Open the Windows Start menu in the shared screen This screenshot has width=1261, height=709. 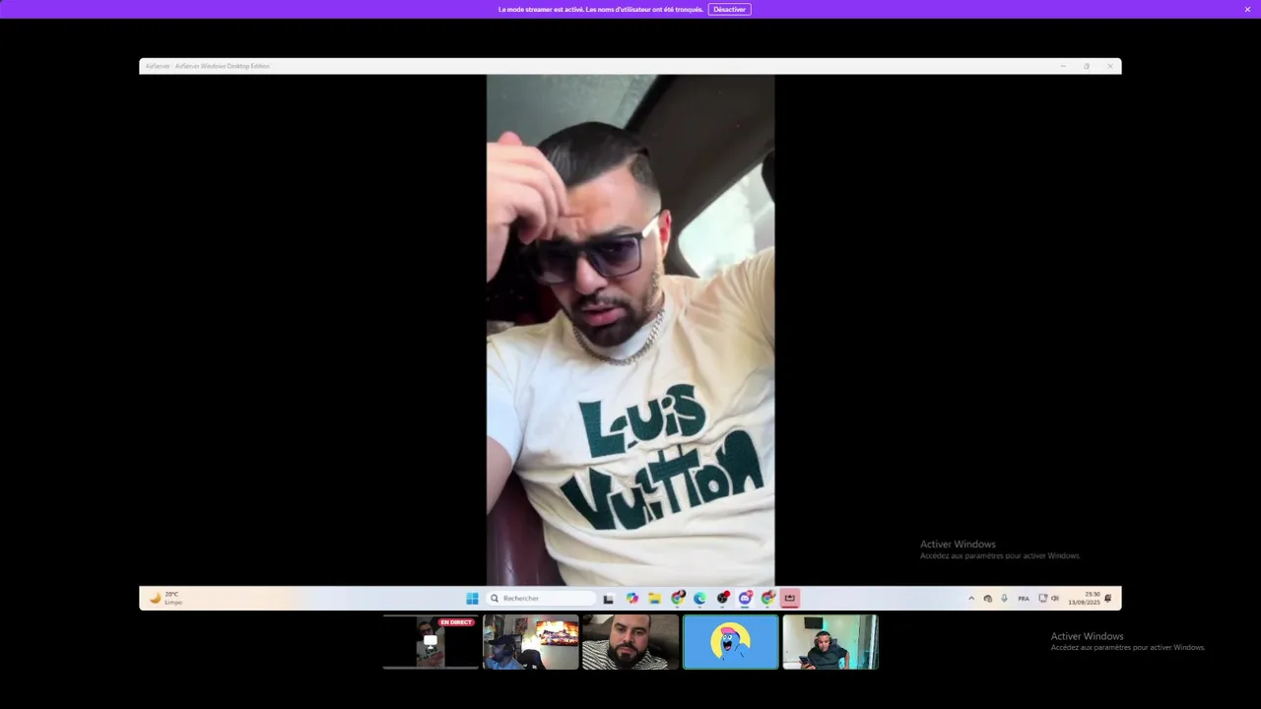pyautogui.click(x=472, y=598)
